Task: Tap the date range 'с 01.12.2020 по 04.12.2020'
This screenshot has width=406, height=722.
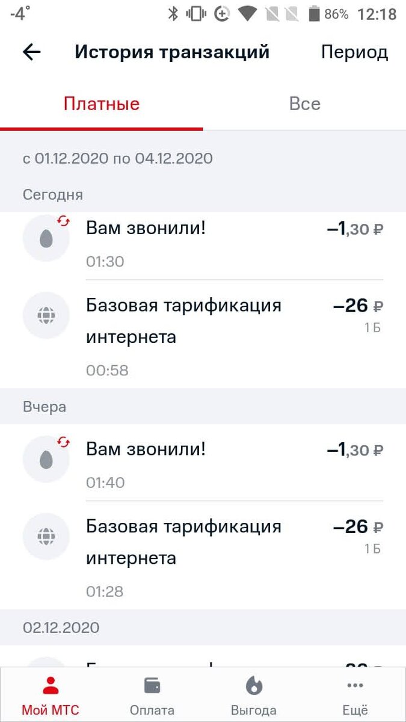Action: coord(117,158)
